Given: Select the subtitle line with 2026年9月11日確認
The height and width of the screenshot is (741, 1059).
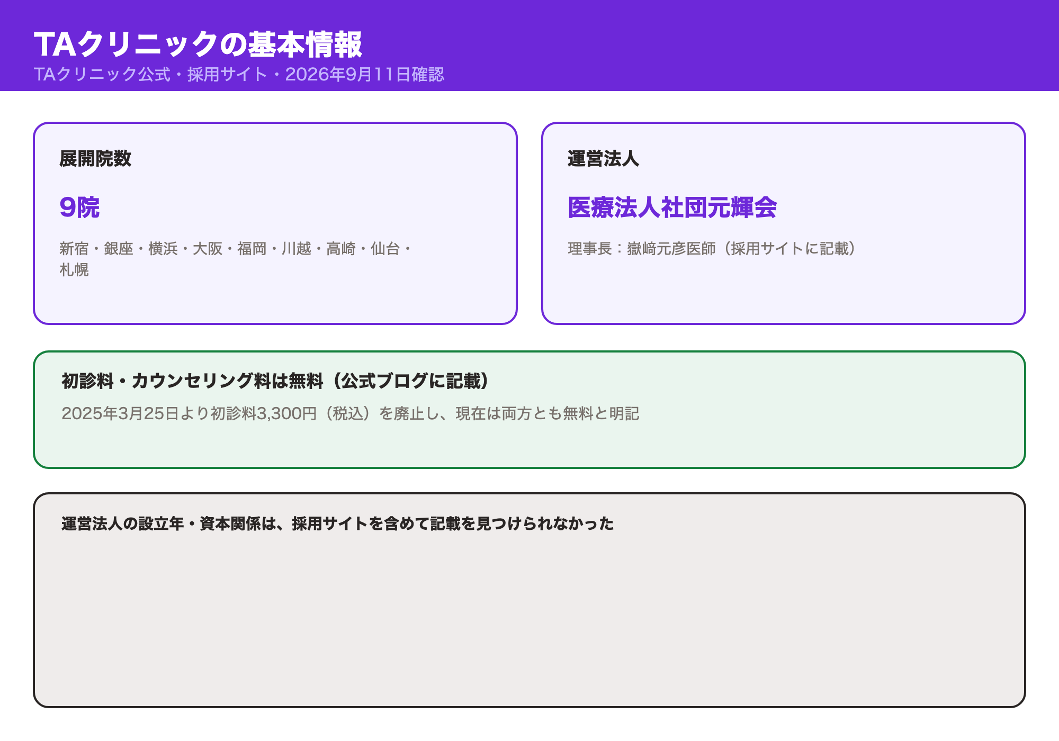Looking at the screenshot, I should [x=239, y=74].
